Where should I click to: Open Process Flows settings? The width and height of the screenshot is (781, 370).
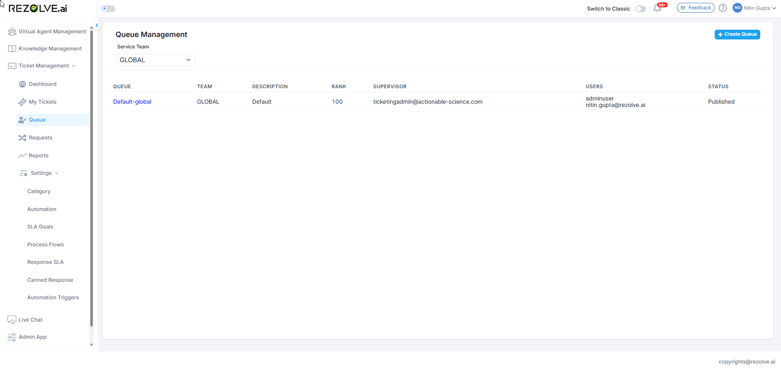(46, 245)
